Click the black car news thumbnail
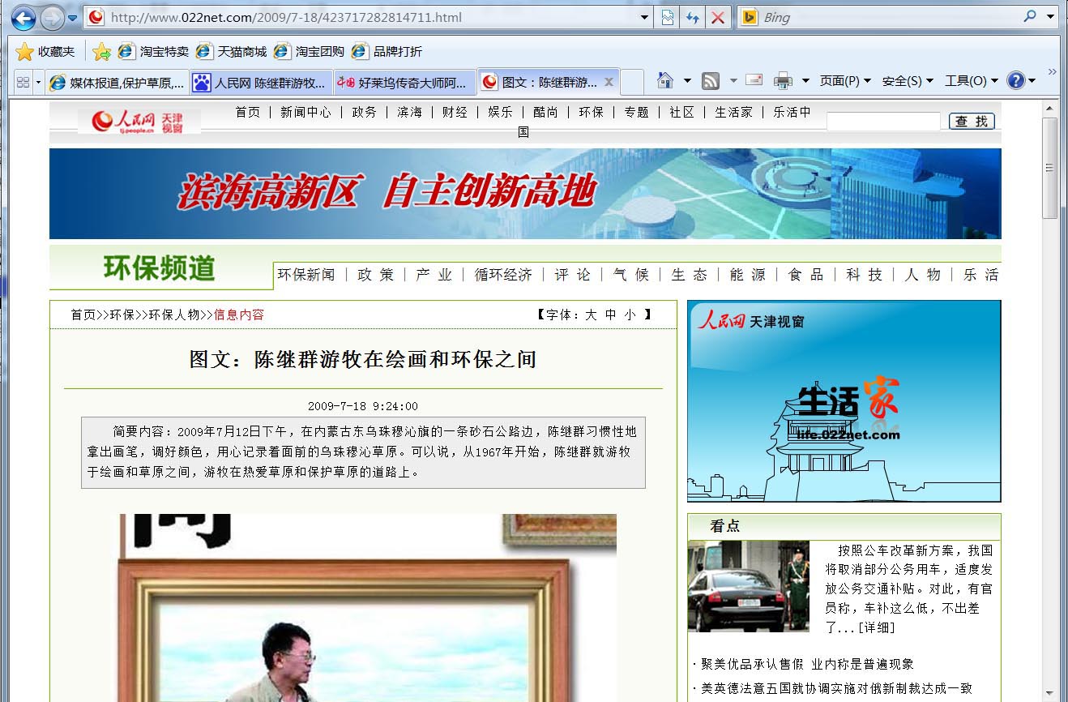 coord(749,587)
